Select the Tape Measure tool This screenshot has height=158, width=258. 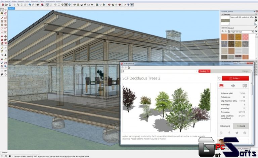[2, 48]
